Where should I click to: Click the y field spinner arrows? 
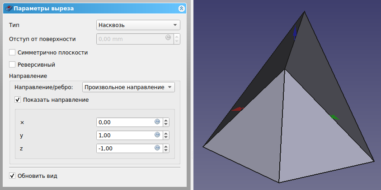click(166, 136)
